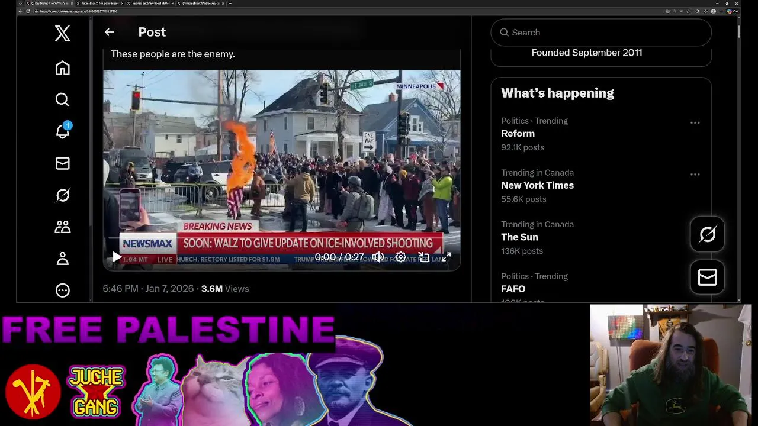Click "136K posts" text
The width and height of the screenshot is (758, 426).
click(x=522, y=251)
